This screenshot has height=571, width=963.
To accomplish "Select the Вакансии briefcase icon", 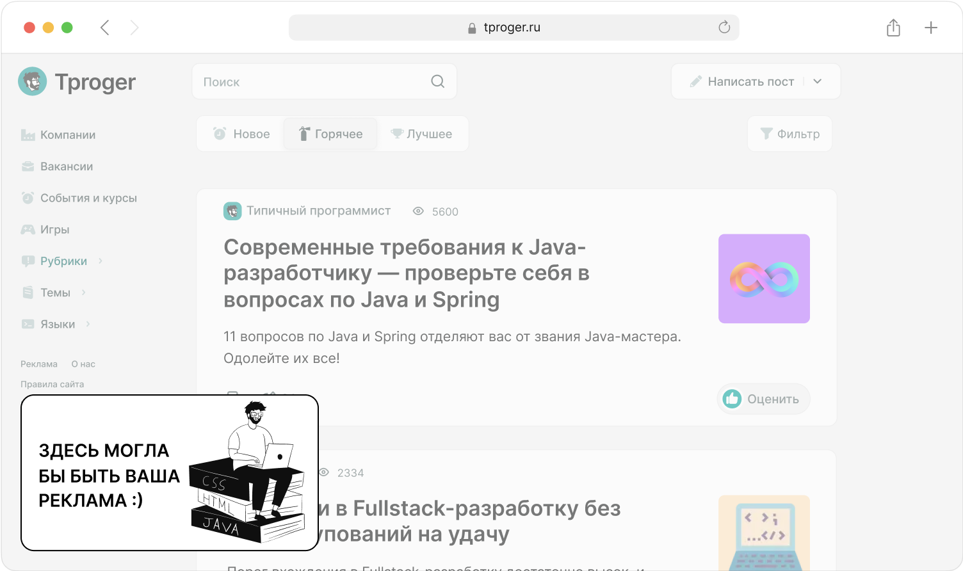I will tap(28, 166).
